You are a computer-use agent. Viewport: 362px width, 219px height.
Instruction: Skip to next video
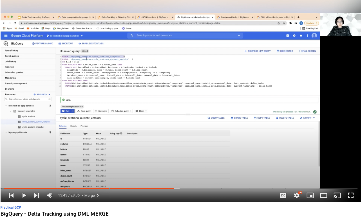pos(37,195)
